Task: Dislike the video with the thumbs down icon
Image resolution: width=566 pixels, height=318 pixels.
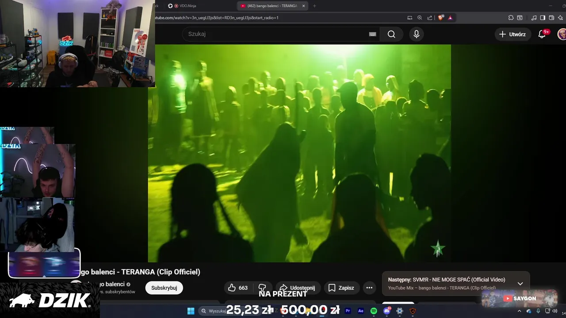Action: (x=262, y=288)
